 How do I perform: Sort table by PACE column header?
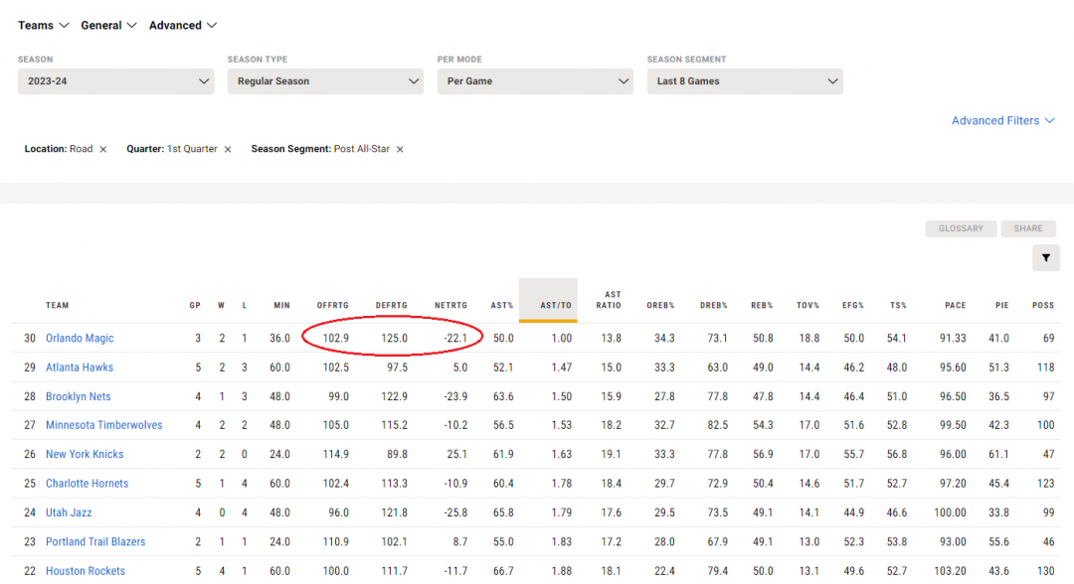[x=956, y=306]
